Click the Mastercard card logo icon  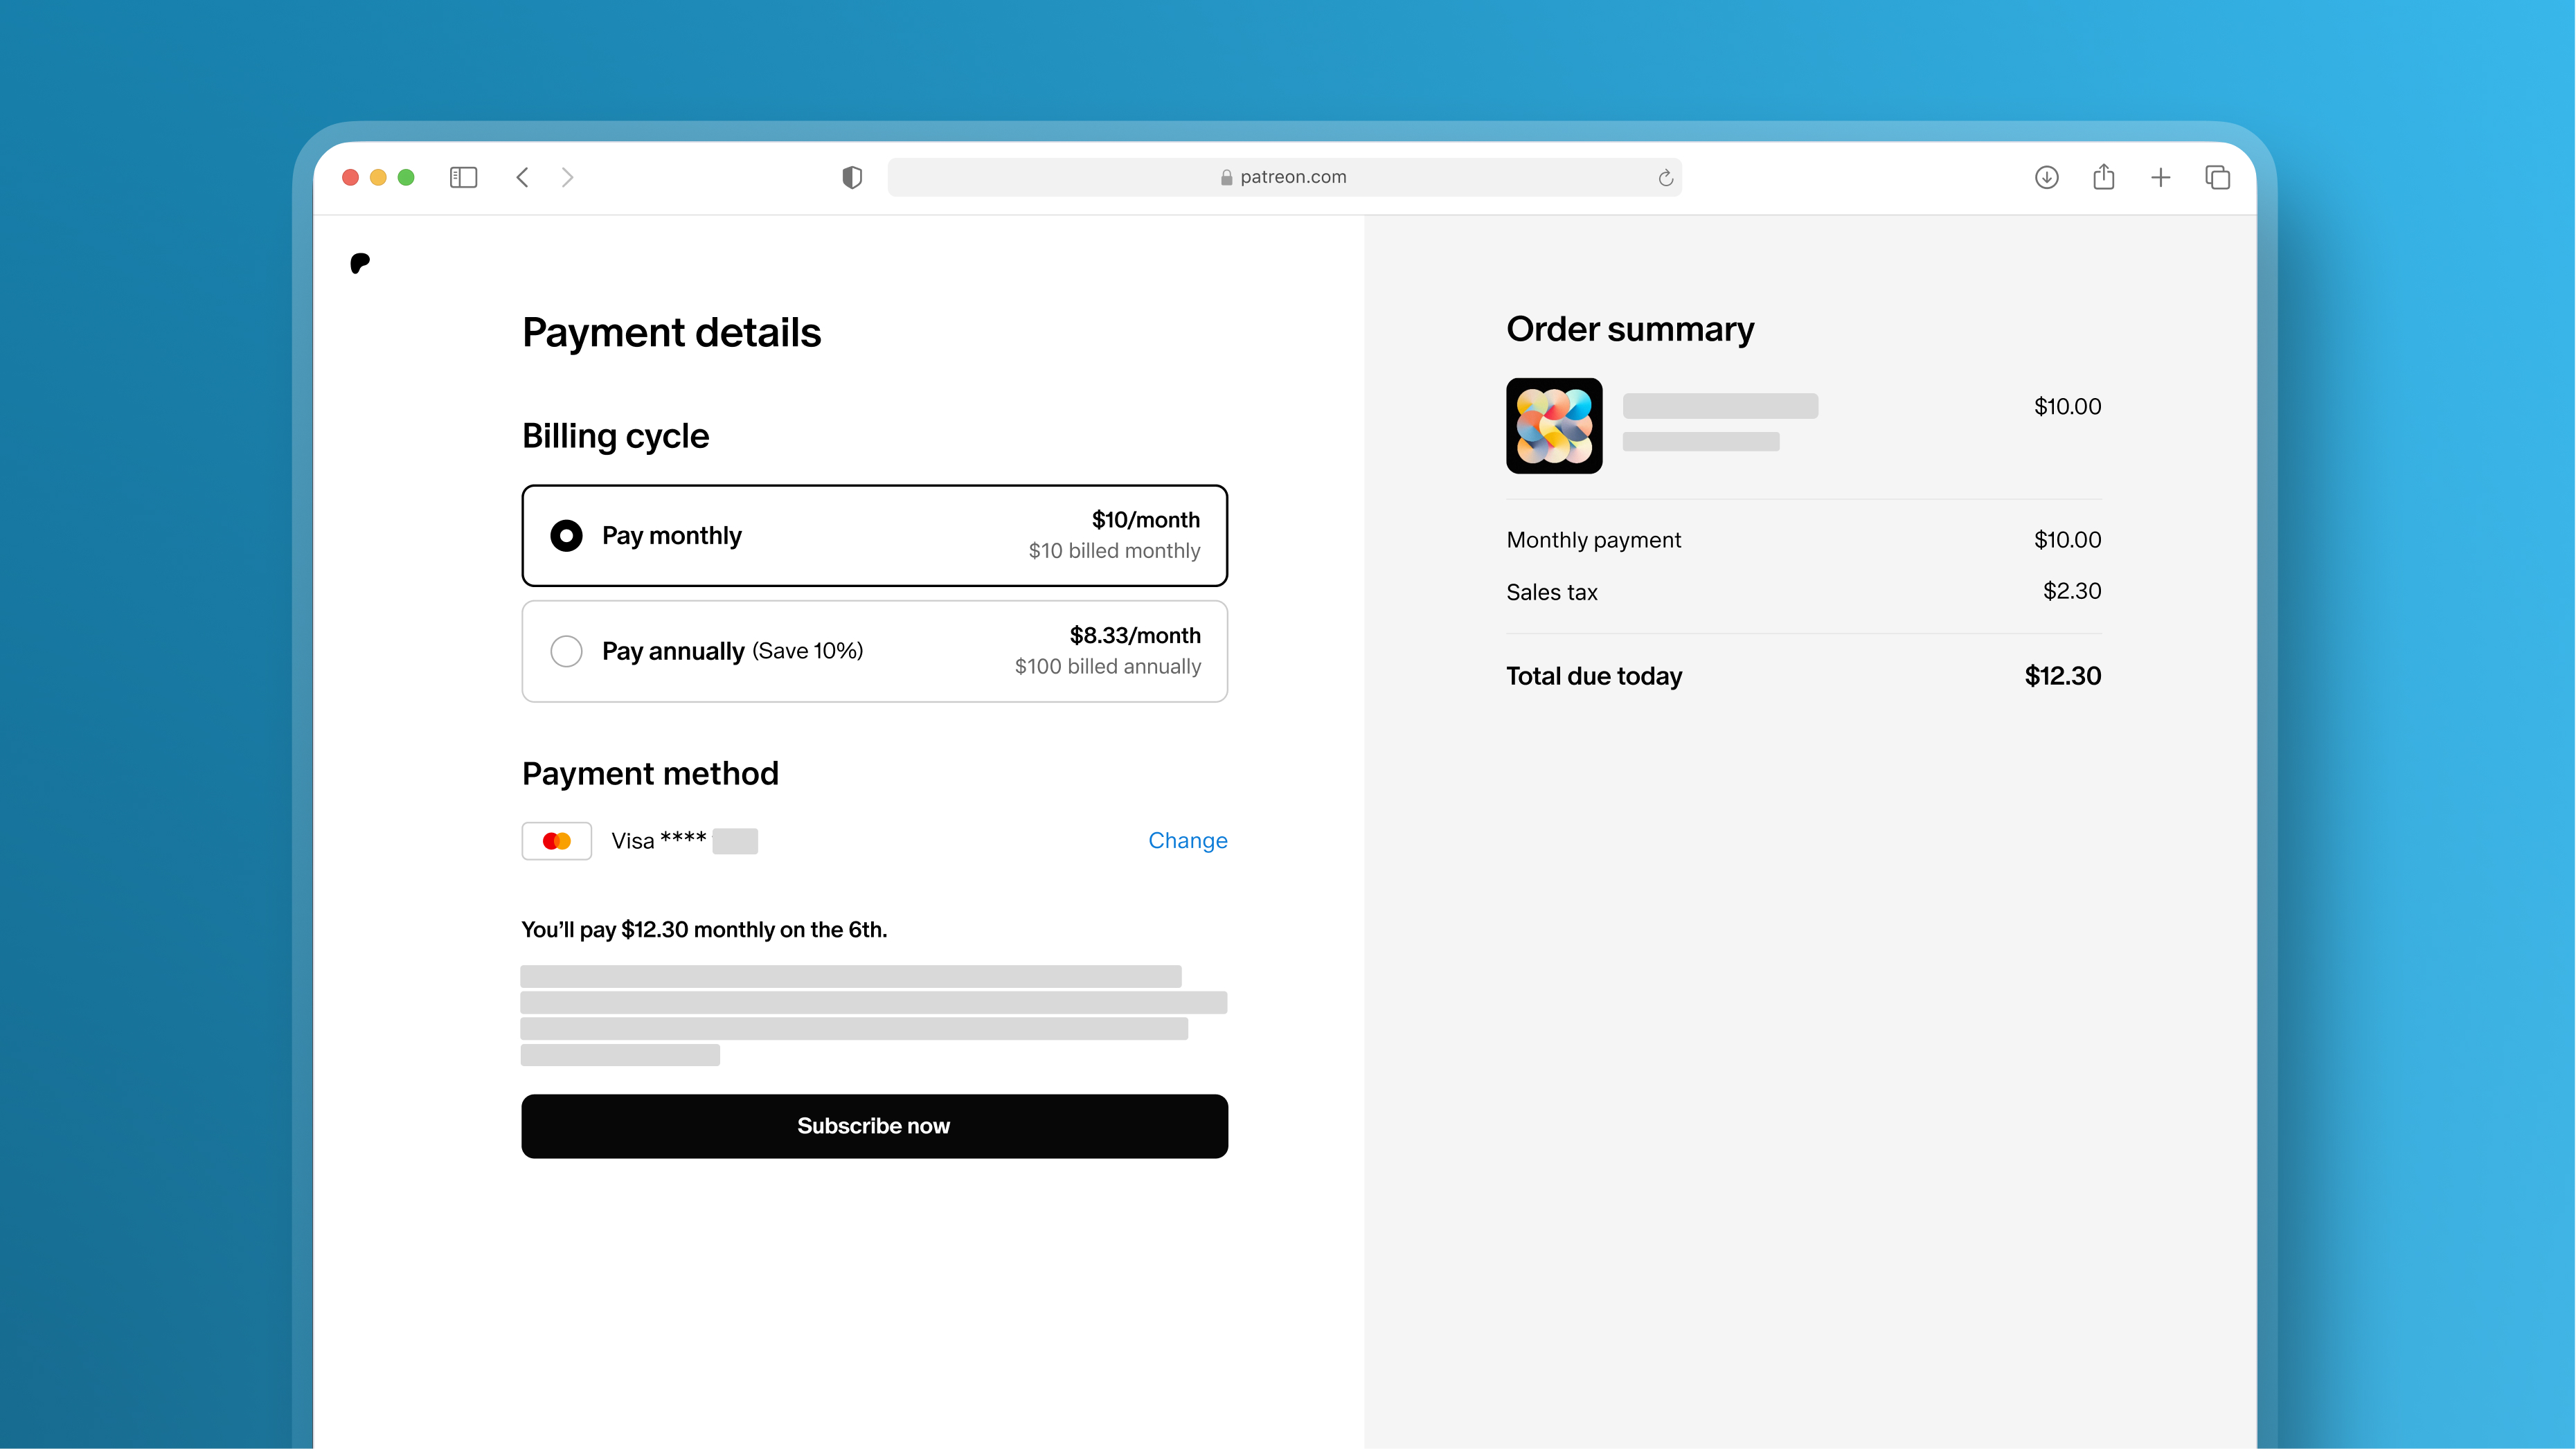tap(557, 841)
